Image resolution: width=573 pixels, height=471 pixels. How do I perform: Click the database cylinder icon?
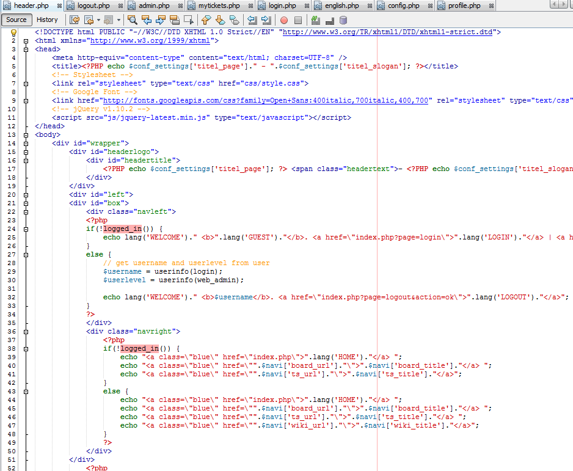(343, 20)
